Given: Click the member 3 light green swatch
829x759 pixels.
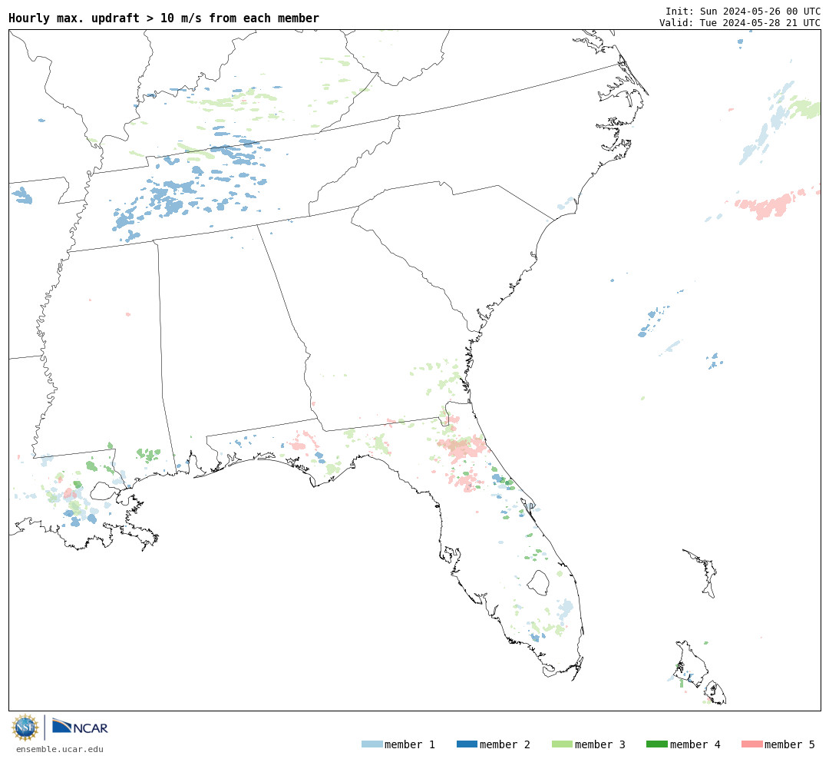Looking at the screenshot, I should point(562,744).
